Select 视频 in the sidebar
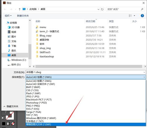147x128 pixels. (x=12, y=32)
